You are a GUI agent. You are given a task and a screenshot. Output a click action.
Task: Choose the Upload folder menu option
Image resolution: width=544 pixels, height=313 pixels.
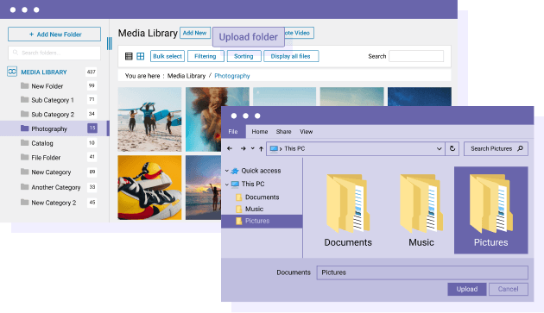pos(249,37)
